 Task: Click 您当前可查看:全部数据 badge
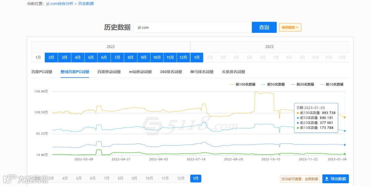pos(300,179)
